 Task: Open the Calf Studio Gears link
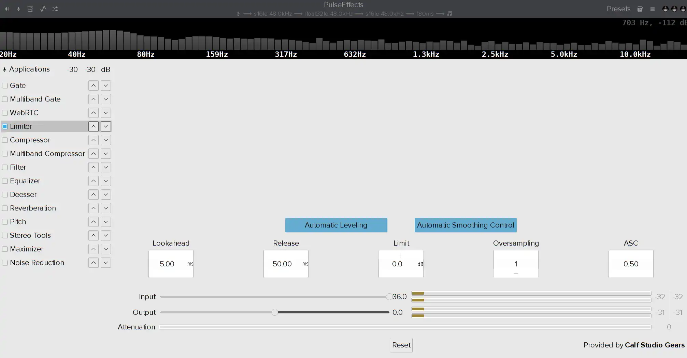[655, 345]
